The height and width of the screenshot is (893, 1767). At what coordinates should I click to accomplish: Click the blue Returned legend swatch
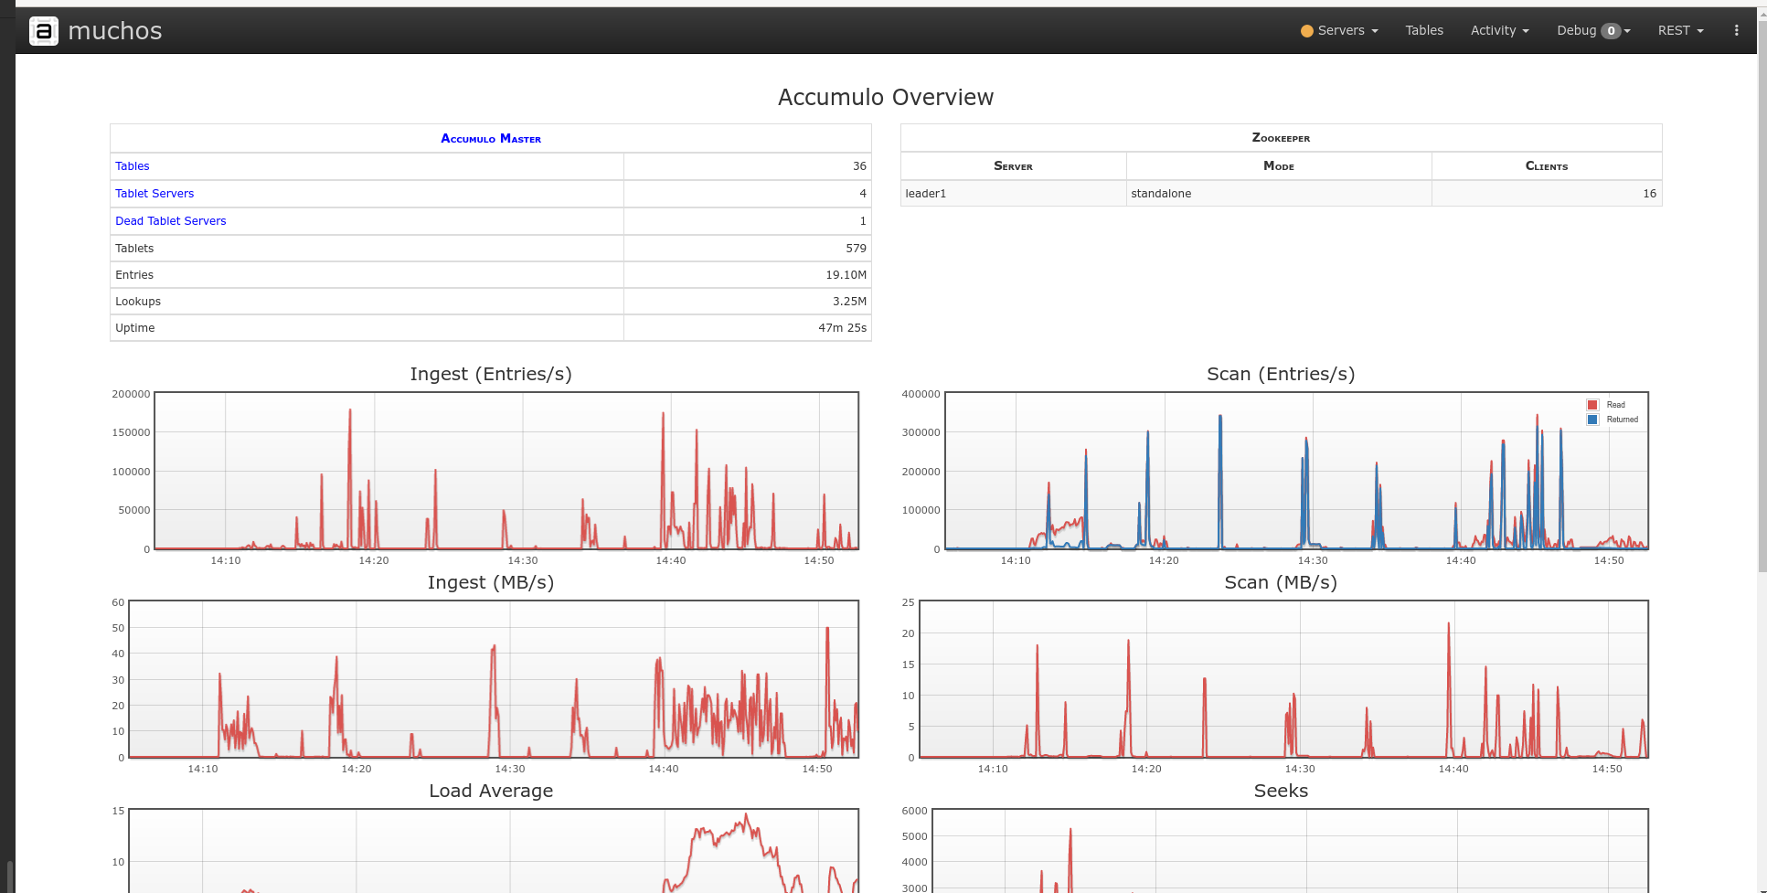[x=1592, y=419]
